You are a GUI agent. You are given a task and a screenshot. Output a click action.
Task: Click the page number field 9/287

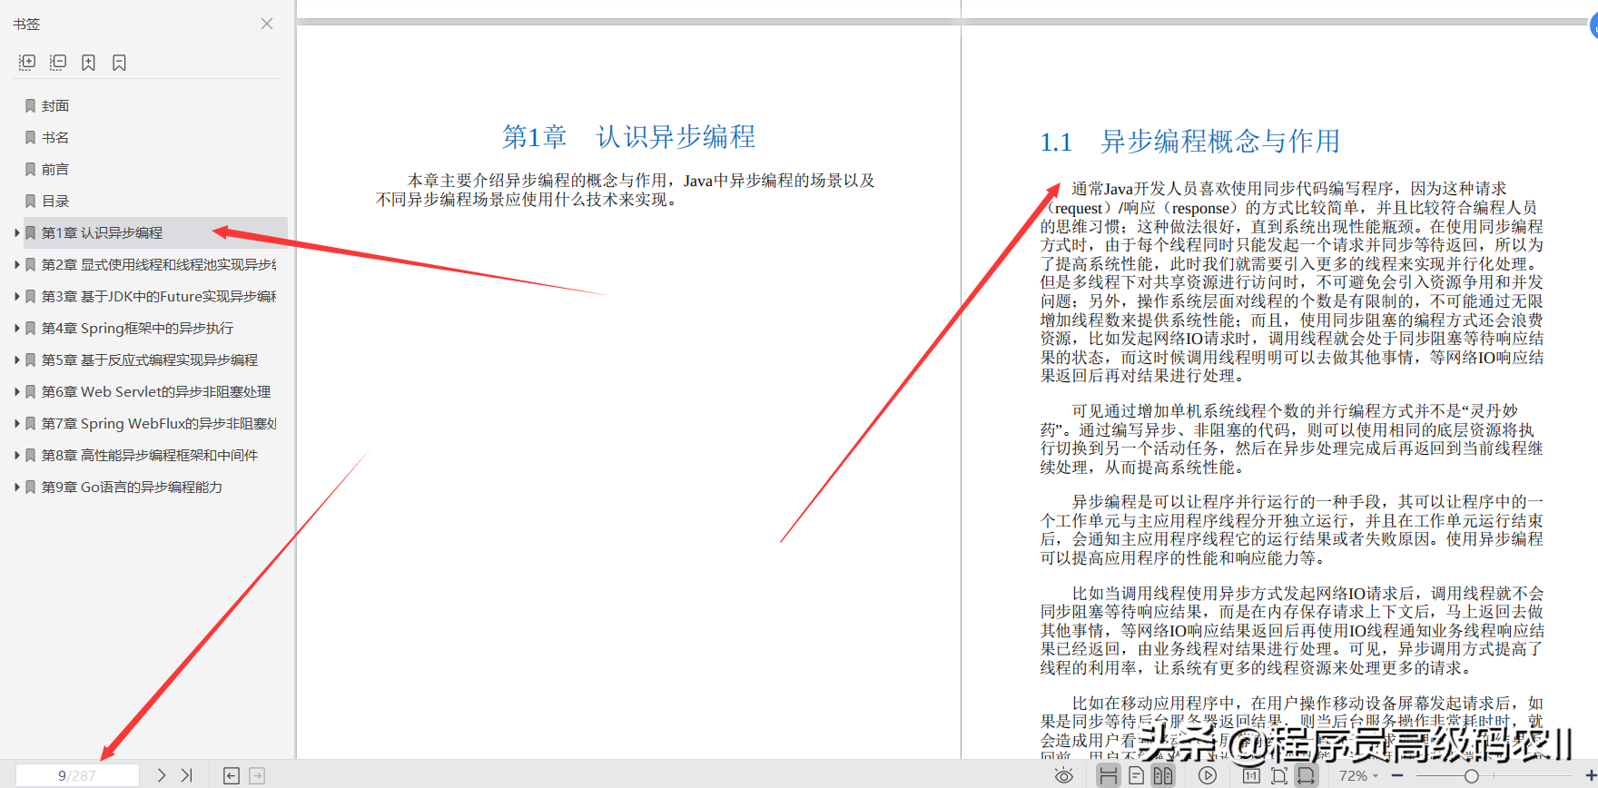77,775
